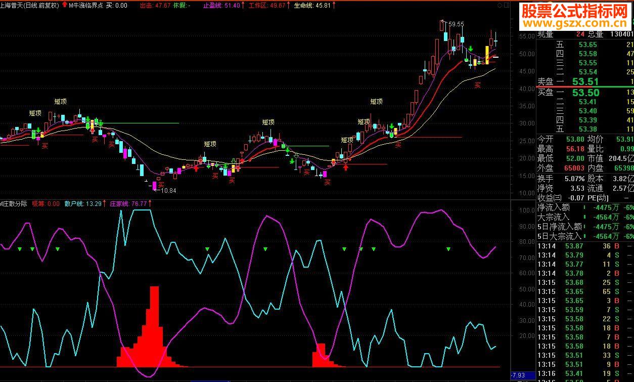The height and width of the screenshot is (382, 634).
Task: Select sell level four price 53.58
Action: coord(588,54)
